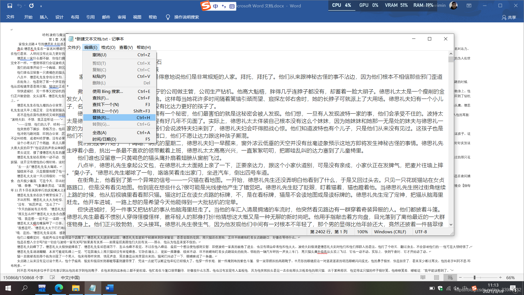
Task: Switch to Read Mode view icon
Action: tap(423, 278)
